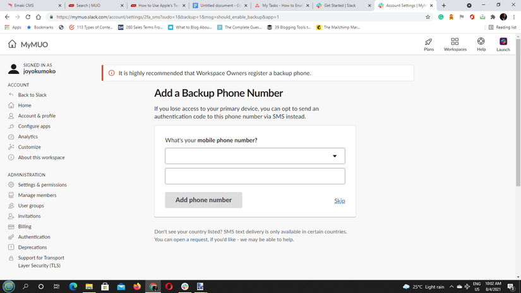Bookmark this page with the star

(x=428, y=17)
